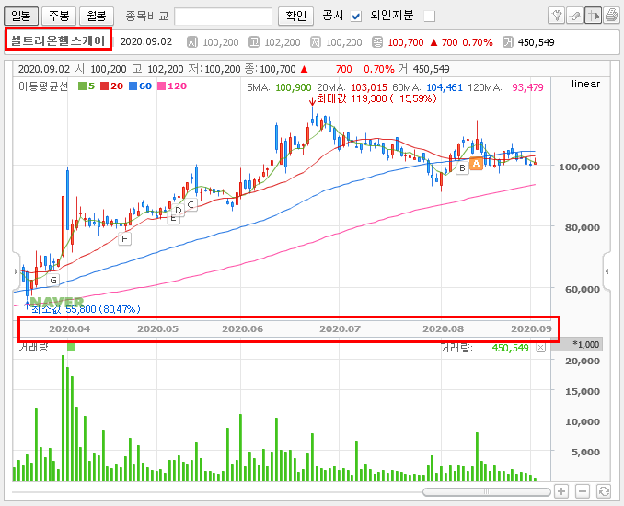The width and height of the screenshot is (624, 506).
Task: Click the 최대값 119,300 peak label
Action: (x=376, y=98)
